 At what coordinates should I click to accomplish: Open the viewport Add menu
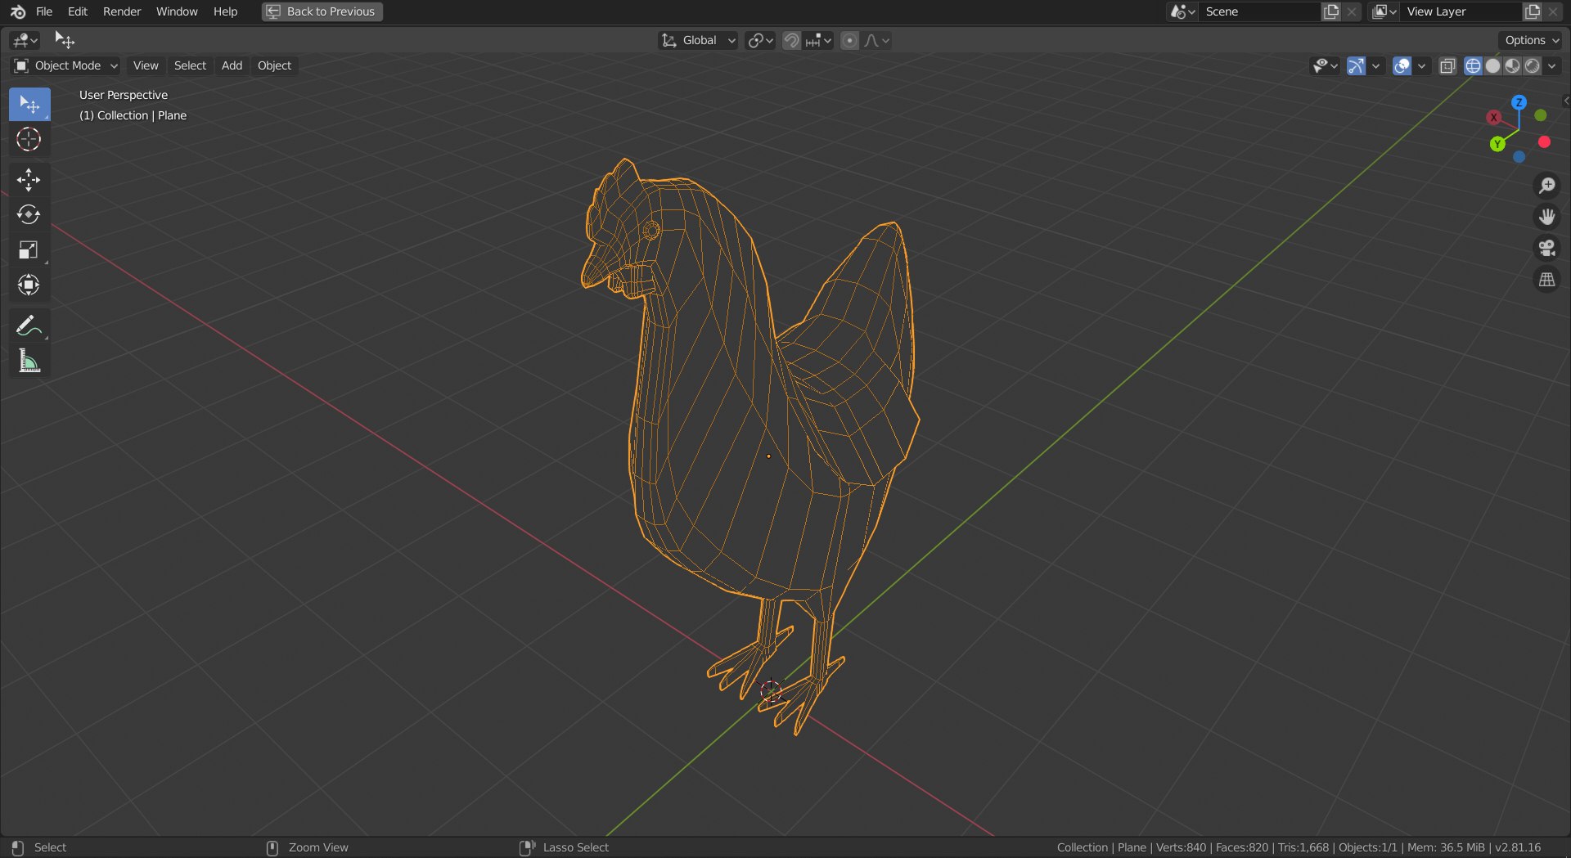232,65
